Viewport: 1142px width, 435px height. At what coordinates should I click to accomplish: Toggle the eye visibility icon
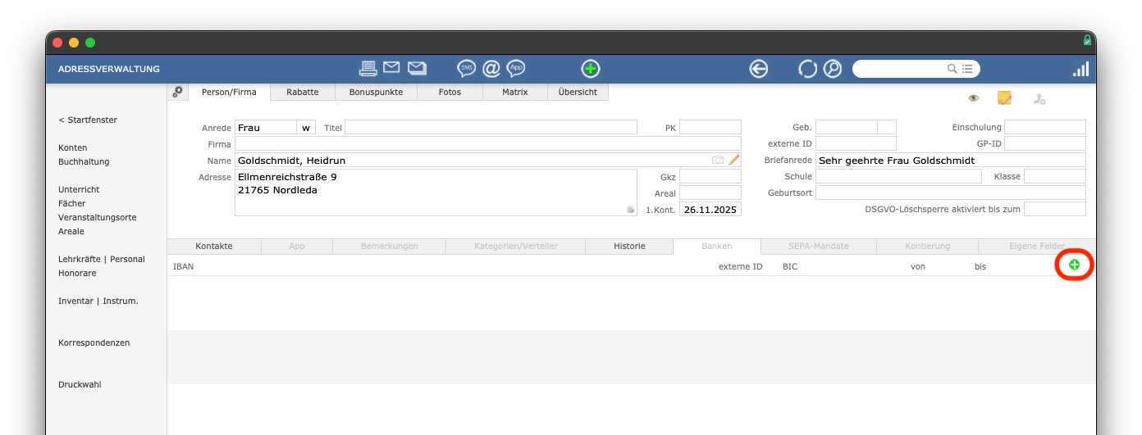pos(973,98)
